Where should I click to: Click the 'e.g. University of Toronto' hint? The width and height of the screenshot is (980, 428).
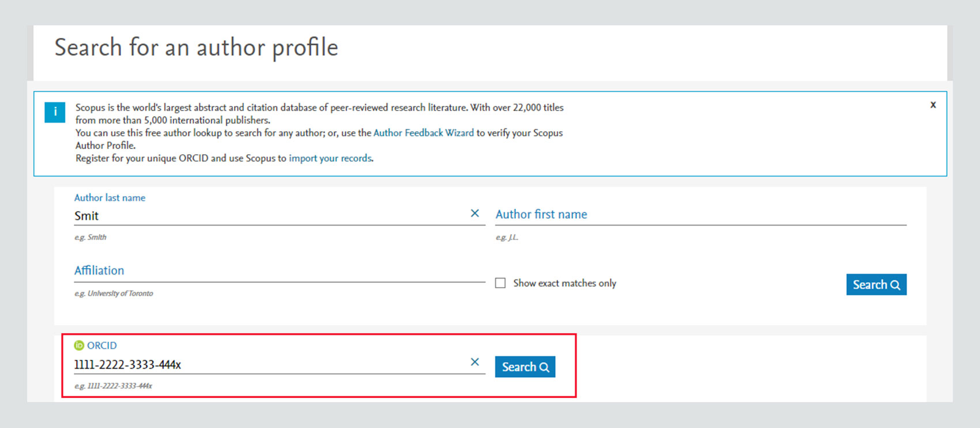[114, 293]
